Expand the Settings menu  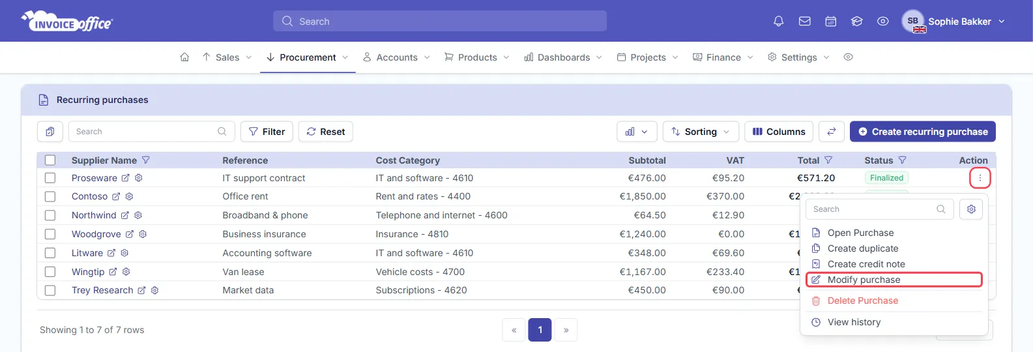click(x=798, y=57)
